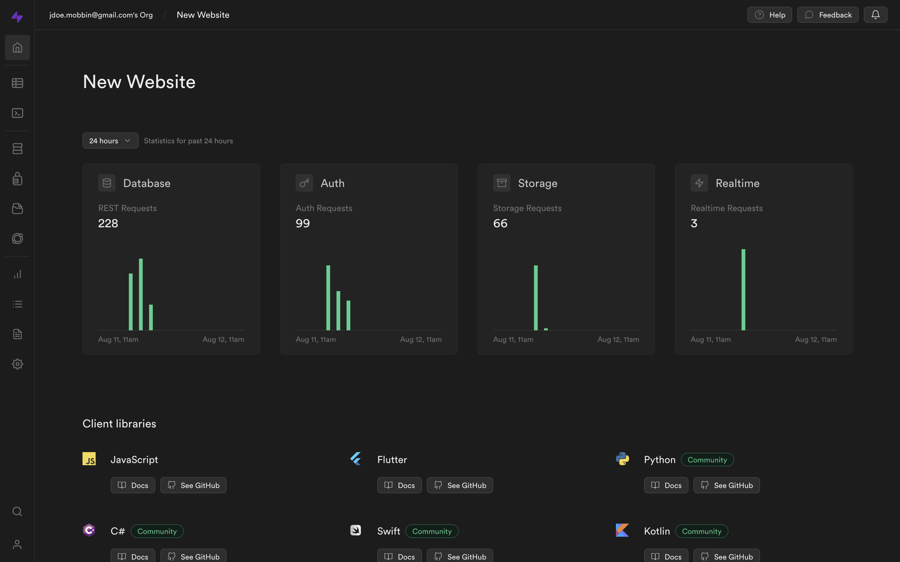Open JavaScript Docs button
The height and width of the screenshot is (562, 900).
133,485
